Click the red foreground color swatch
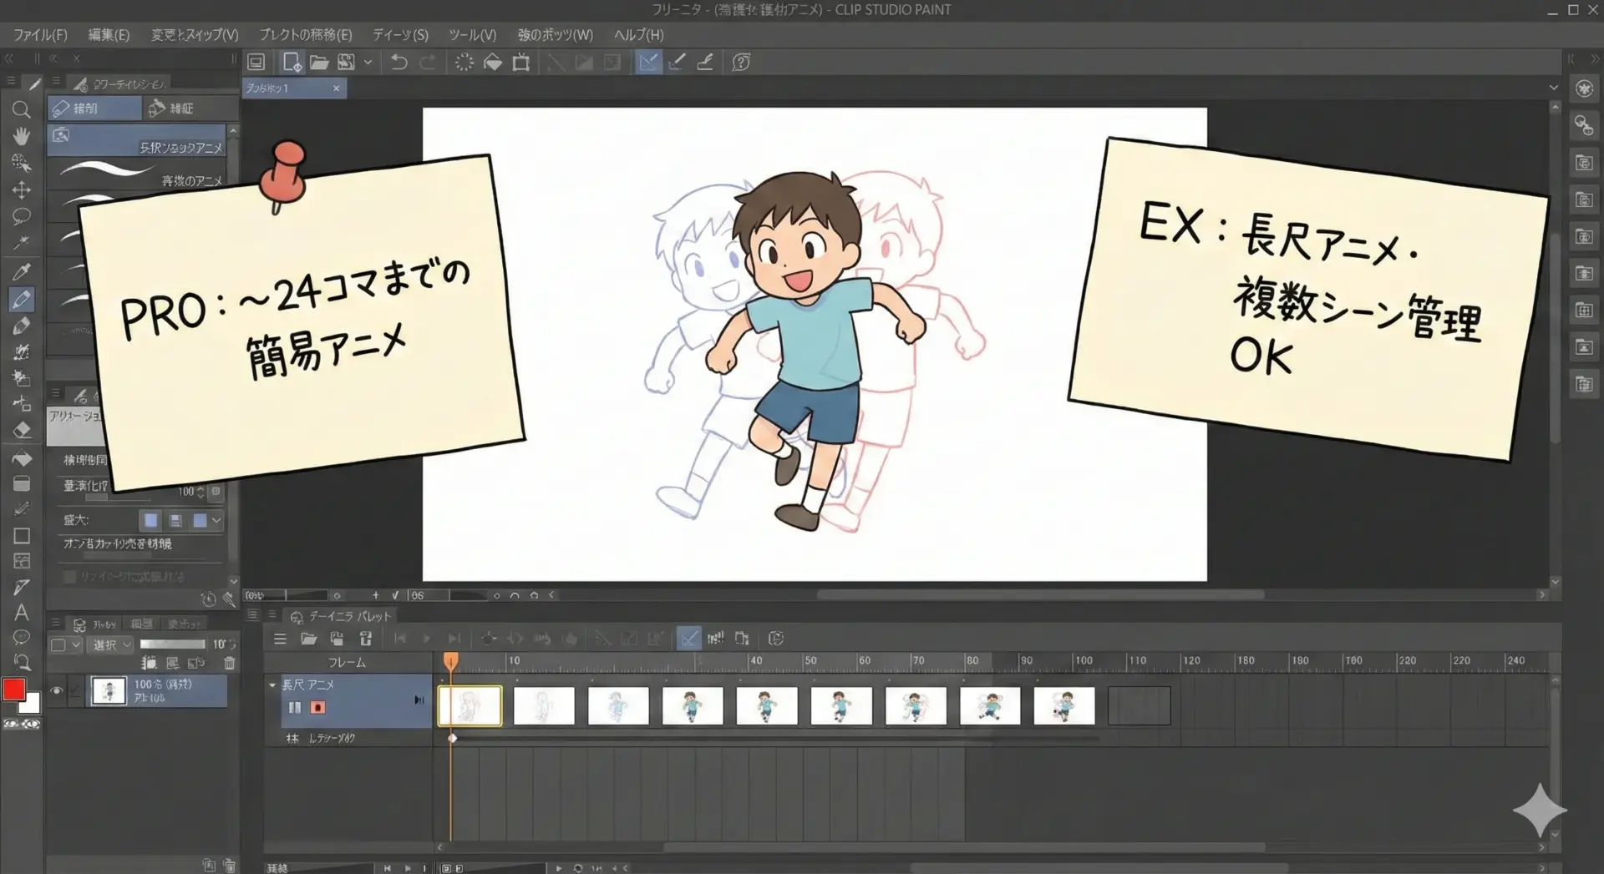 14,690
